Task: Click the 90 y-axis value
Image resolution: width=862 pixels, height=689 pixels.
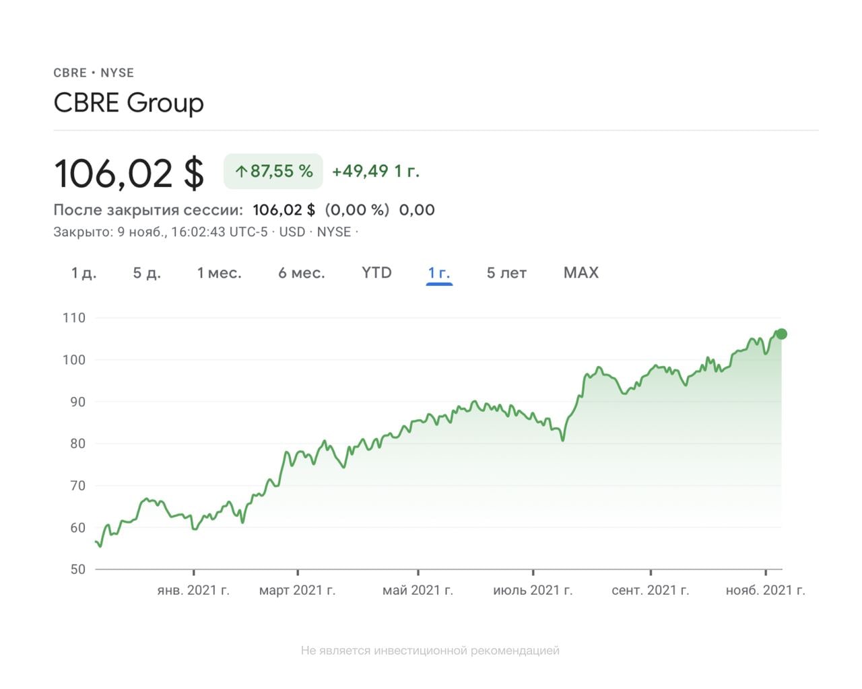Action: coord(77,402)
